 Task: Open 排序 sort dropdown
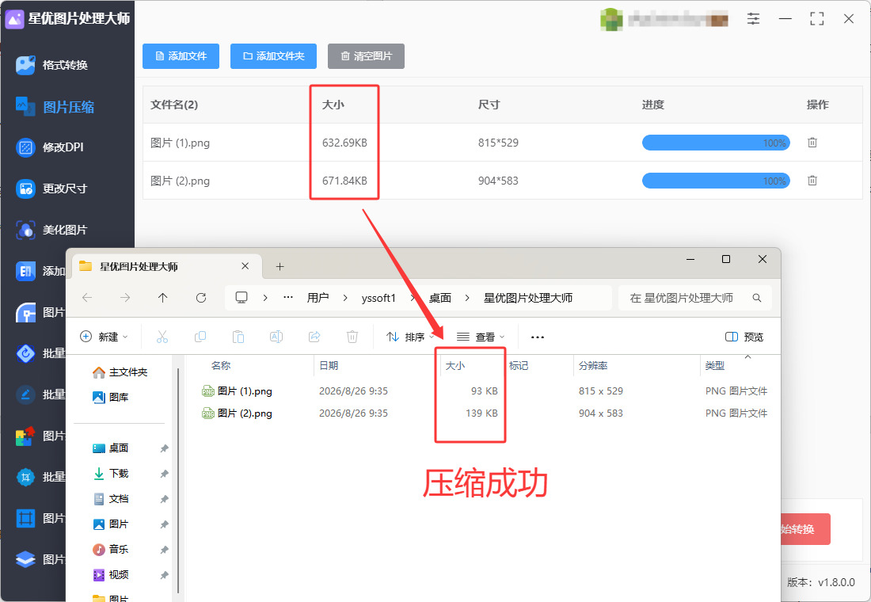pyautogui.click(x=410, y=337)
